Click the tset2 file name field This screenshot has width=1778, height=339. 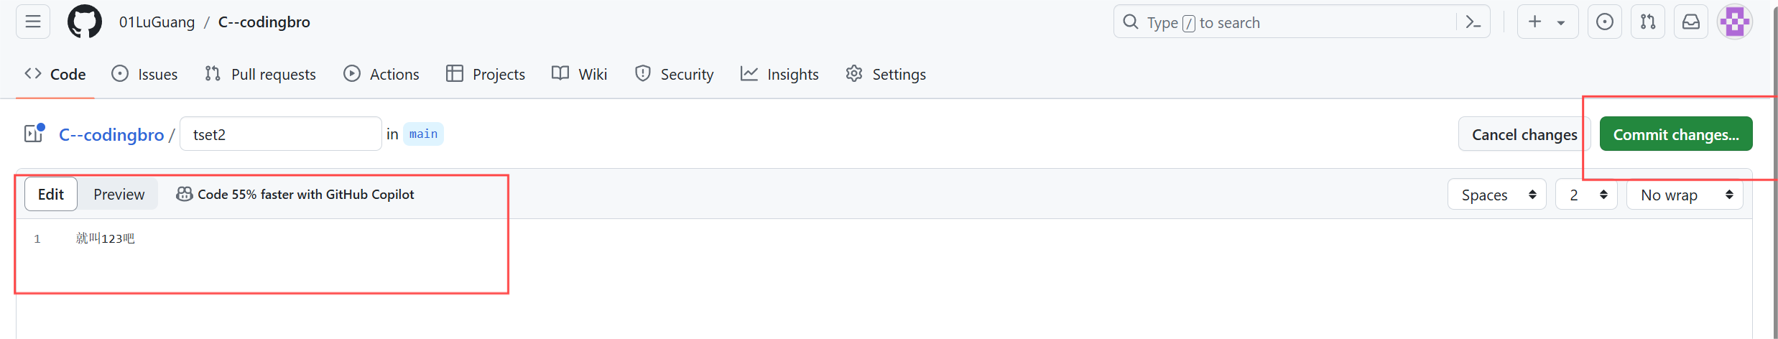[280, 134]
